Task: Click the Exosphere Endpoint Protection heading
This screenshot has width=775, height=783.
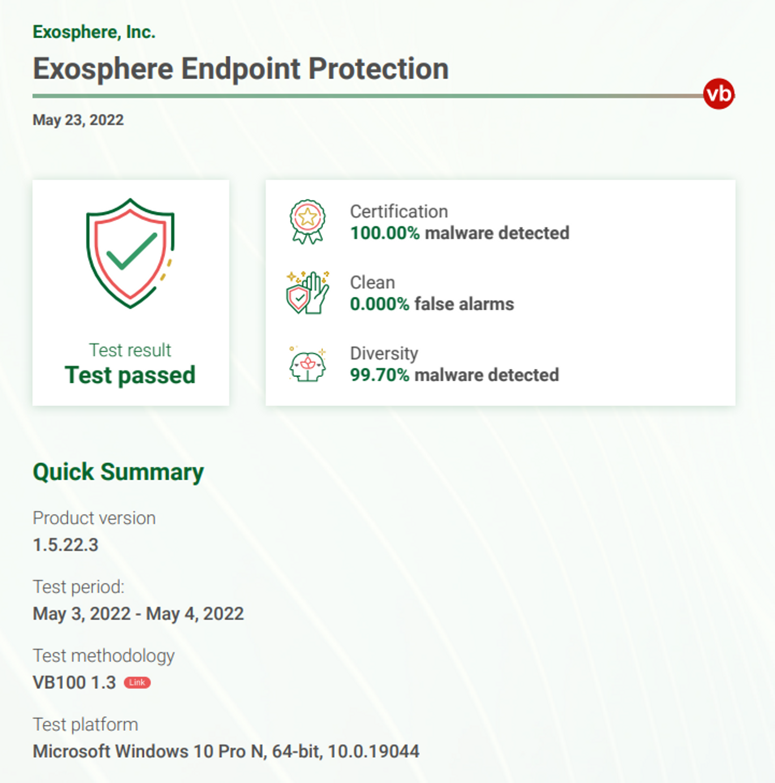Action: (x=241, y=69)
